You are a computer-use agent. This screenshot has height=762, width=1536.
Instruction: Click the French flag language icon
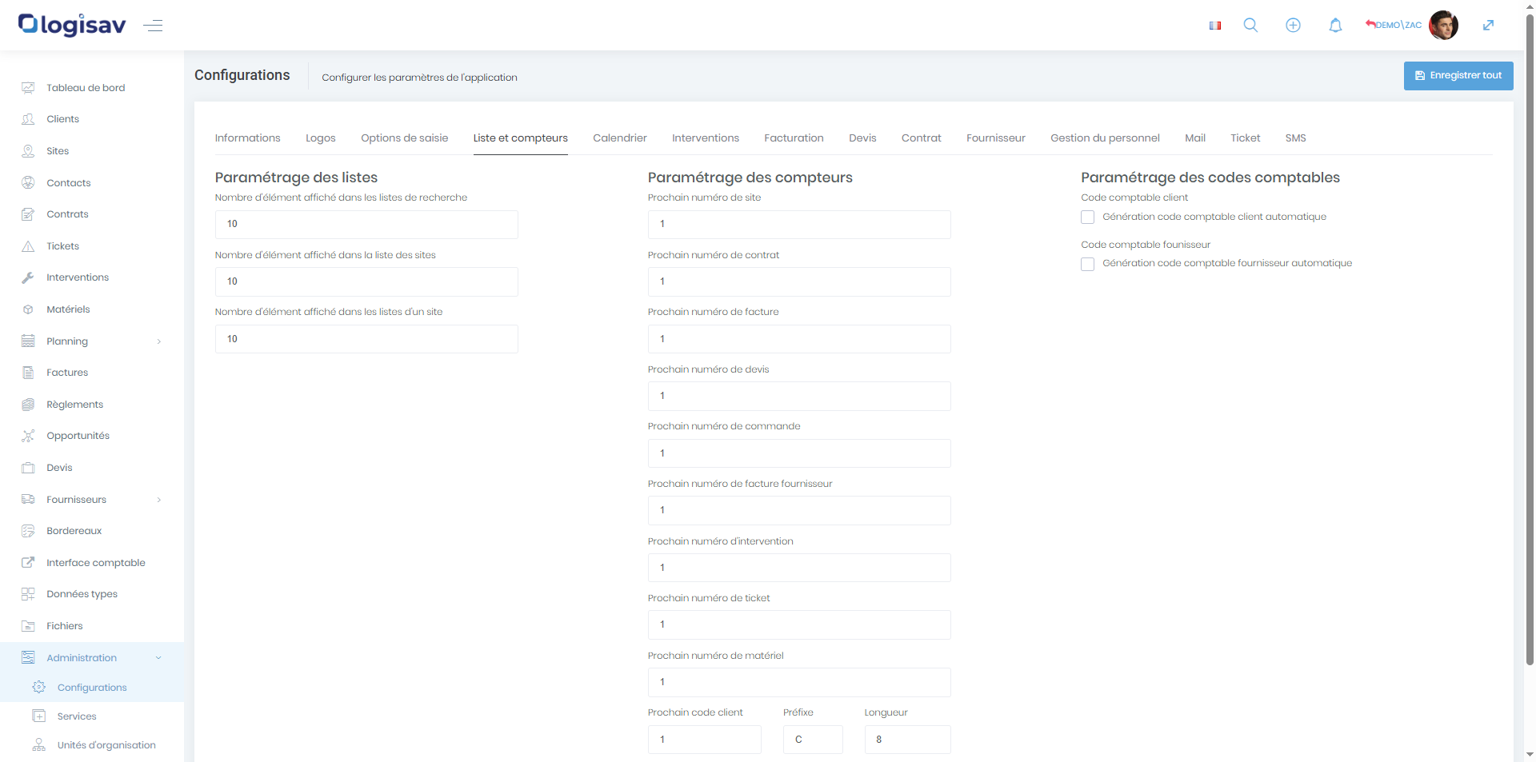coord(1214,26)
